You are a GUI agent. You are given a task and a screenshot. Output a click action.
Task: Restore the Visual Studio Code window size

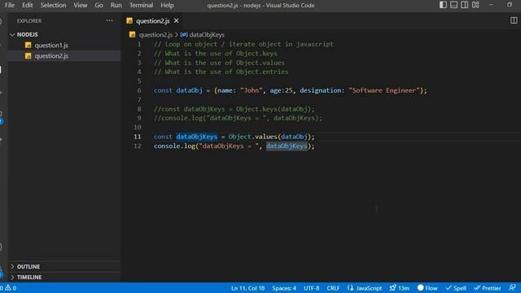click(510, 5)
